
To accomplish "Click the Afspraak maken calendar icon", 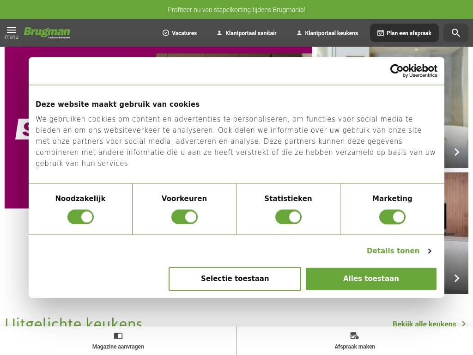I will click(x=355, y=336).
